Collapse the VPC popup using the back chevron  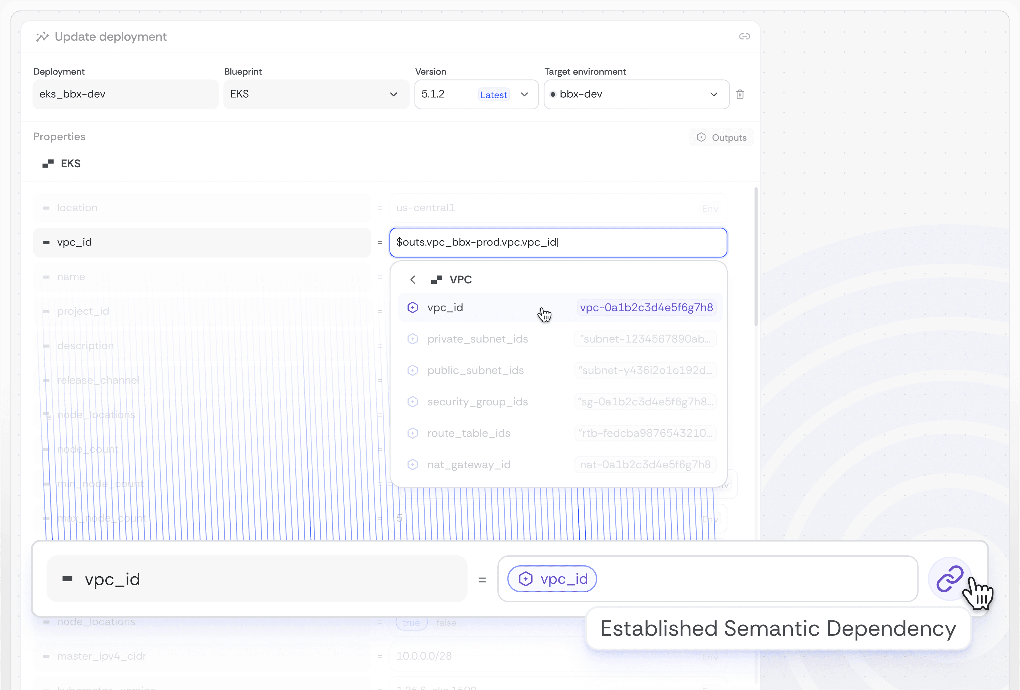(x=413, y=279)
